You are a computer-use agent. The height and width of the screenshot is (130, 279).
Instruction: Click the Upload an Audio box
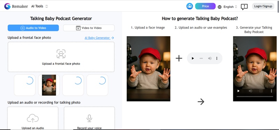[33, 118]
